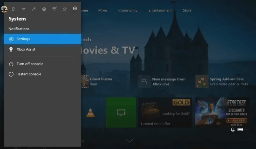Expand dashboard with down chevron arrow
This screenshot has height=149, width=256.
130,141
